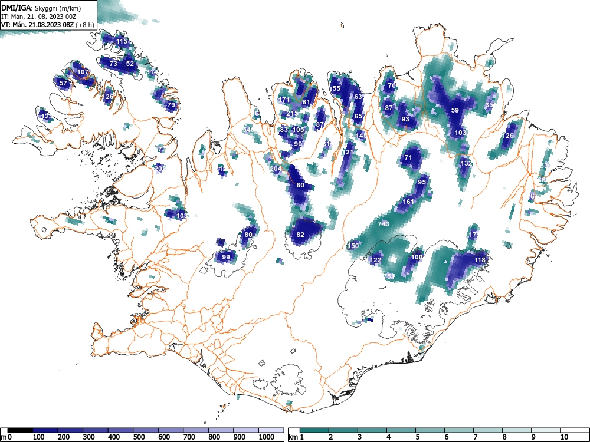
Task: Click the dark teal 1–2 km legend swatch
Action: [x=314, y=430]
